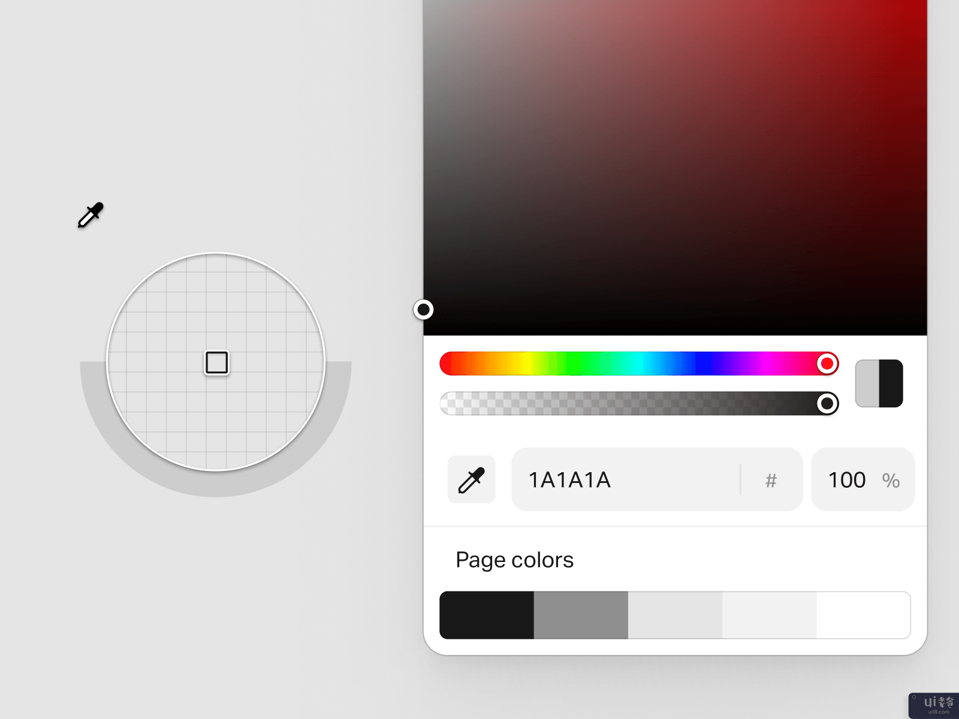Select the white page color swatch
Image resolution: width=959 pixels, height=719 pixels.
click(x=864, y=615)
